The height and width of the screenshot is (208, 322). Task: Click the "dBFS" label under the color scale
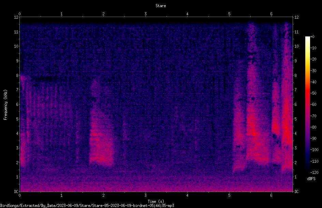[311, 179]
